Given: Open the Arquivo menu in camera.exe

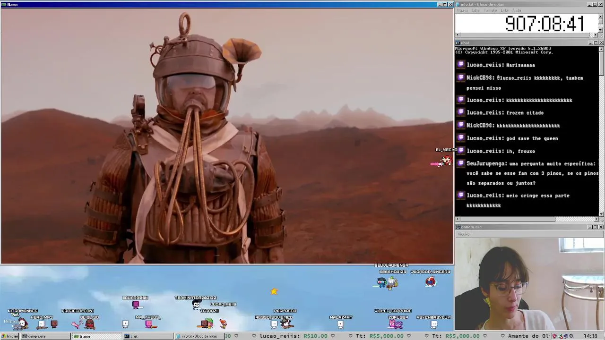Looking at the screenshot, I should (x=464, y=234).
